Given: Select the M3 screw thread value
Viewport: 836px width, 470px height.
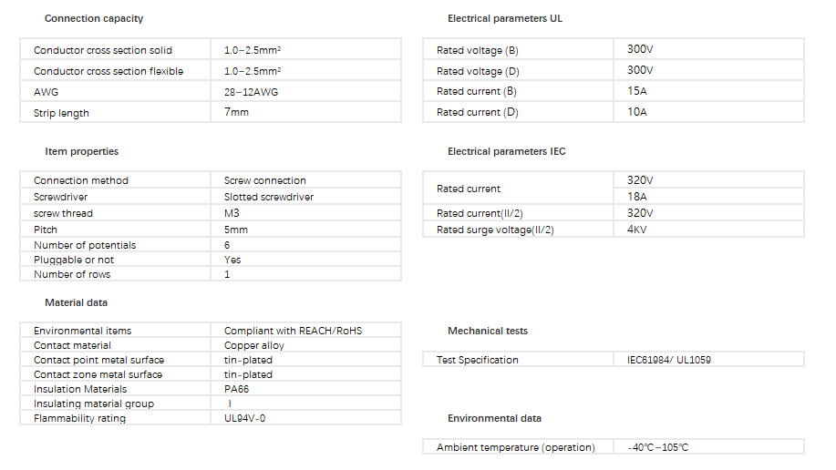Looking at the screenshot, I should [232, 213].
